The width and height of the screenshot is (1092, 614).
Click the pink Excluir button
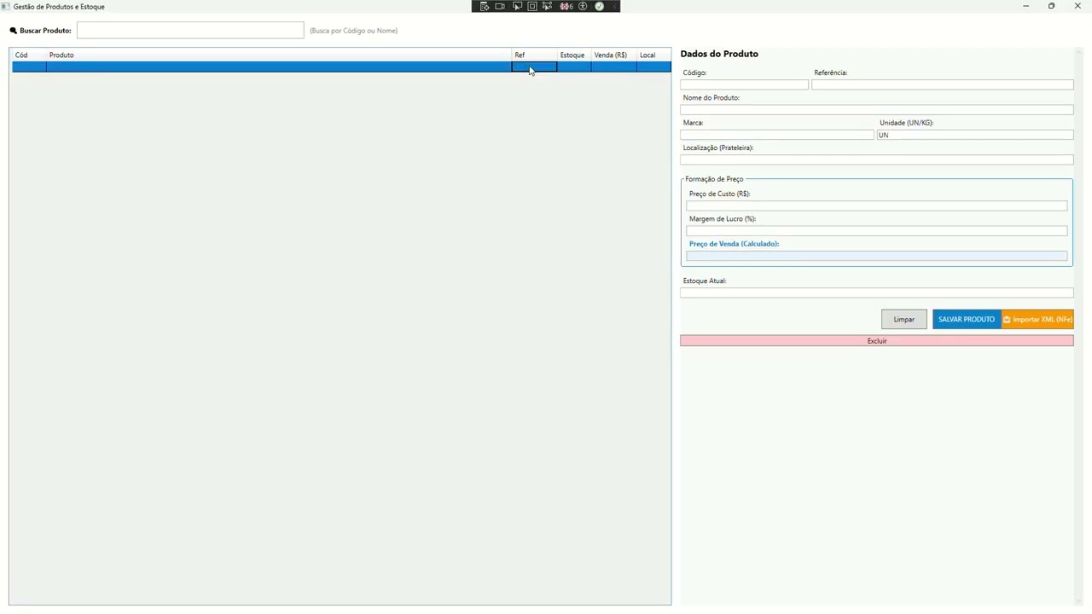[877, 341]
